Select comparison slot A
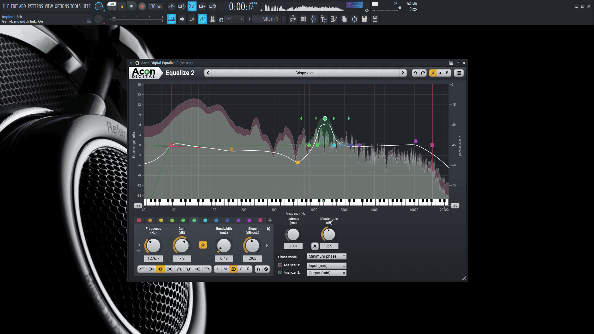The height and width of the screenshot is (334, 594). 433,73
